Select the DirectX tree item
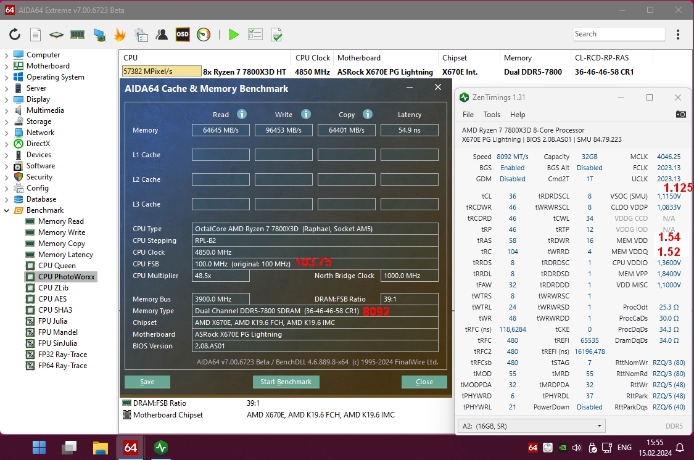The height and width of the screenshot is (460, 694). click(38, 144)
